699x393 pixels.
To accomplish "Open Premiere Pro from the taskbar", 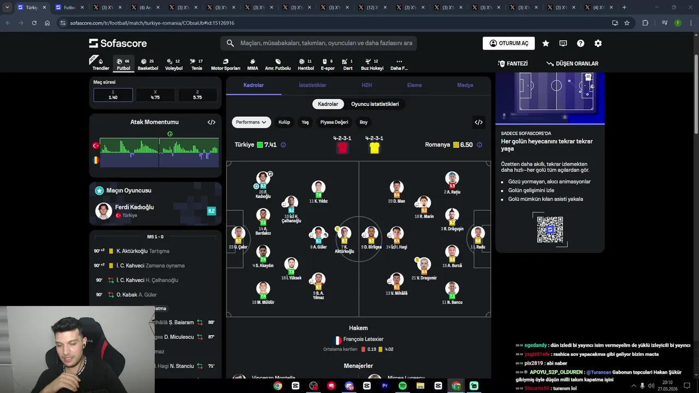I will [384, 385].
